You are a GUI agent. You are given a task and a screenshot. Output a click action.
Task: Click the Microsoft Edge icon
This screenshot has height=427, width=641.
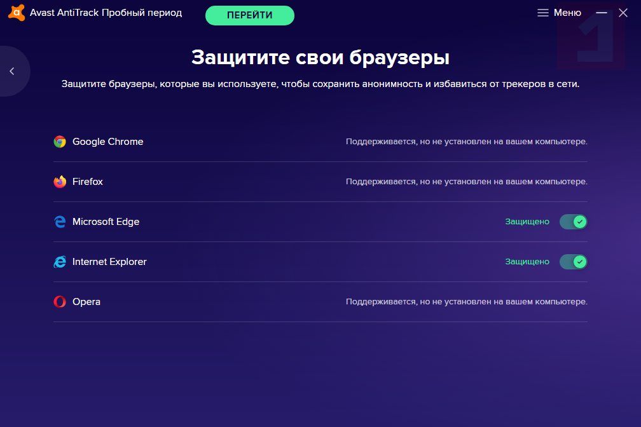tap(60, 222)
